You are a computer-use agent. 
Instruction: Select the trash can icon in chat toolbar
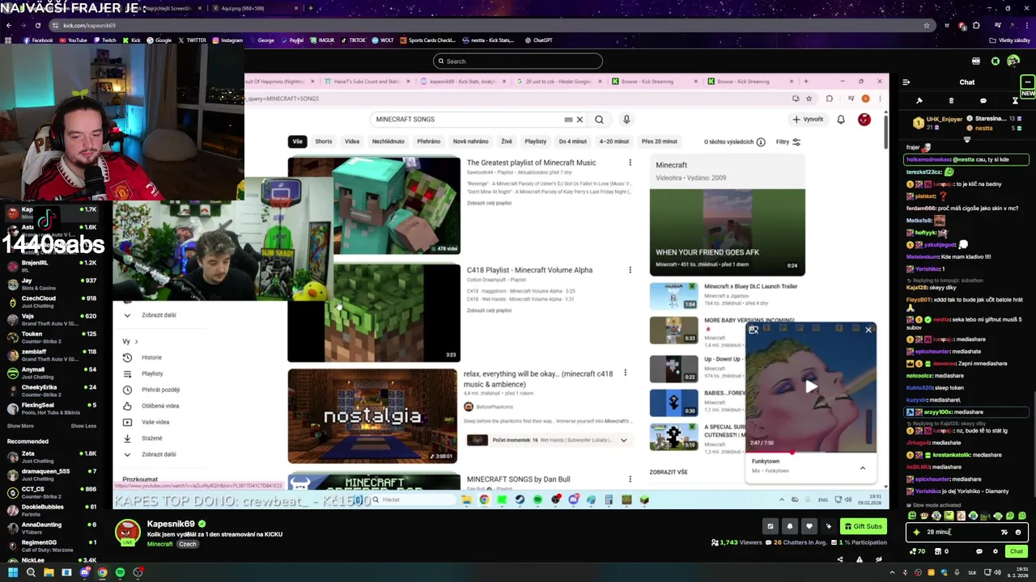[951, 101]
